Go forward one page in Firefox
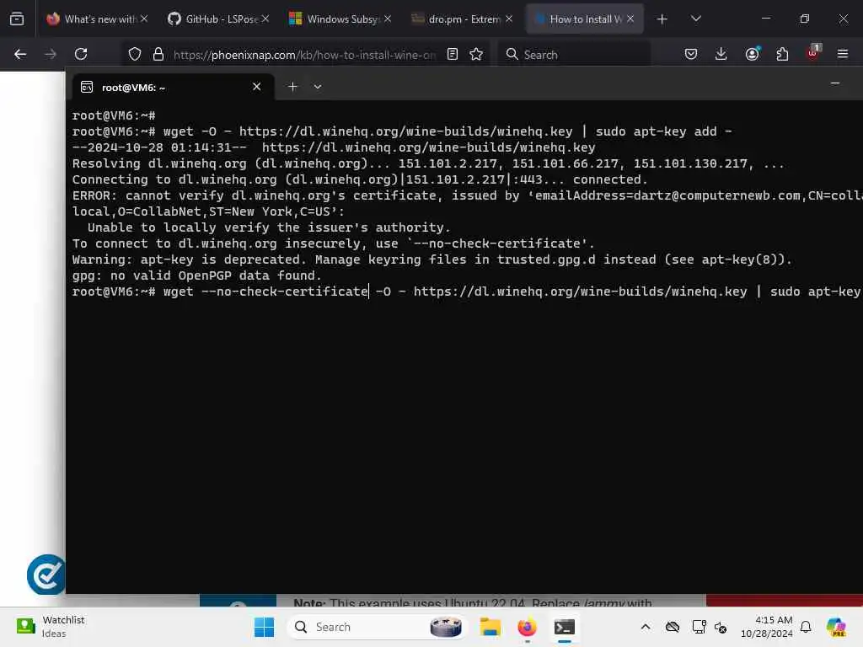 coord(51,54)
